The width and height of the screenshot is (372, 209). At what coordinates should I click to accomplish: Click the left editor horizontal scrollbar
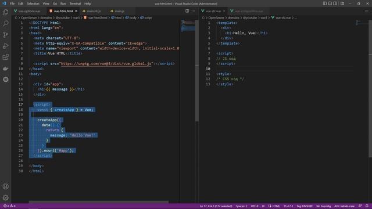click(99, 202)
